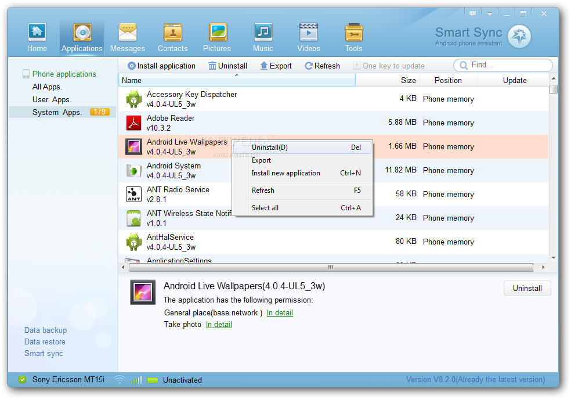The image size is (571, 399).
Task: Open the Messages envelope icon
Action: tap(128, 33)
